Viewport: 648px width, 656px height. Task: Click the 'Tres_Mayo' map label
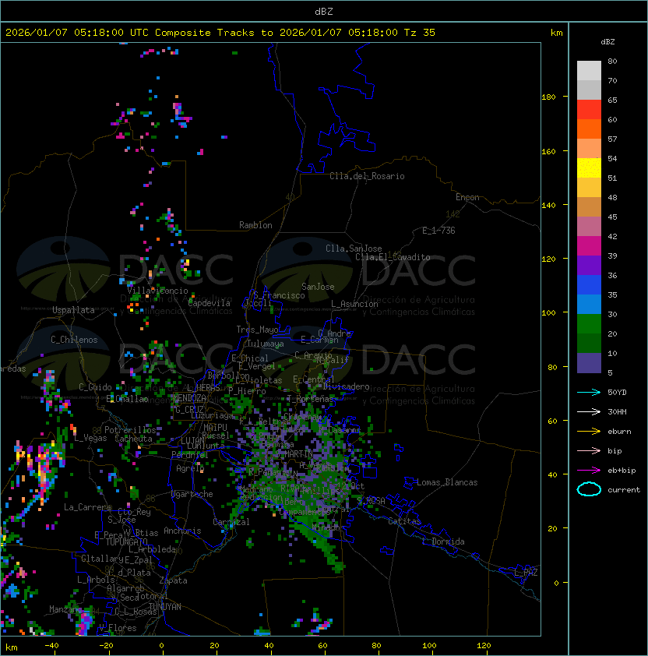[x=257, y=330]
